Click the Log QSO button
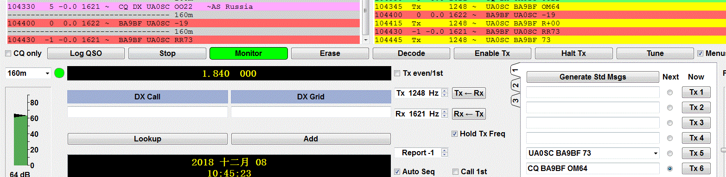This screenshot has height=177, width=726. 86,53
